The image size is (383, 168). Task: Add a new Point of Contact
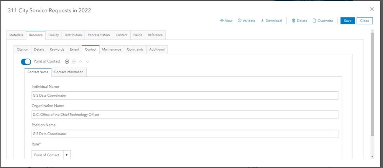point(67,61)
